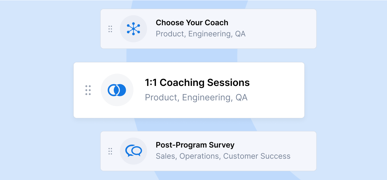Screen dimensions: 387x180
Task: Click the chat bubbles icon for Post-Program Survey
Action: [133, 151]
